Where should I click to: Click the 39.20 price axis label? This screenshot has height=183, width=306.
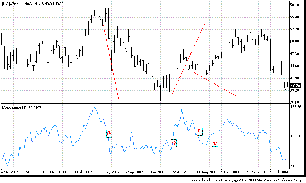point(295,90)
